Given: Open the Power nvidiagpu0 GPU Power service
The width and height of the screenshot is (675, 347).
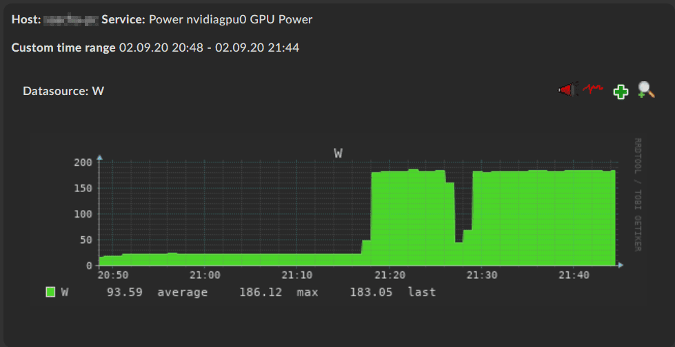Looking at the screenshot, I should pos(231,19).
